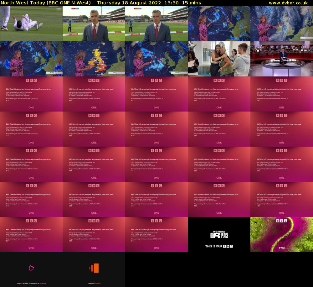The height and width of the screenshot is (287, 313).
Task: Open the BBC One frame with countdown 7:12
Action: click(31, 129)
